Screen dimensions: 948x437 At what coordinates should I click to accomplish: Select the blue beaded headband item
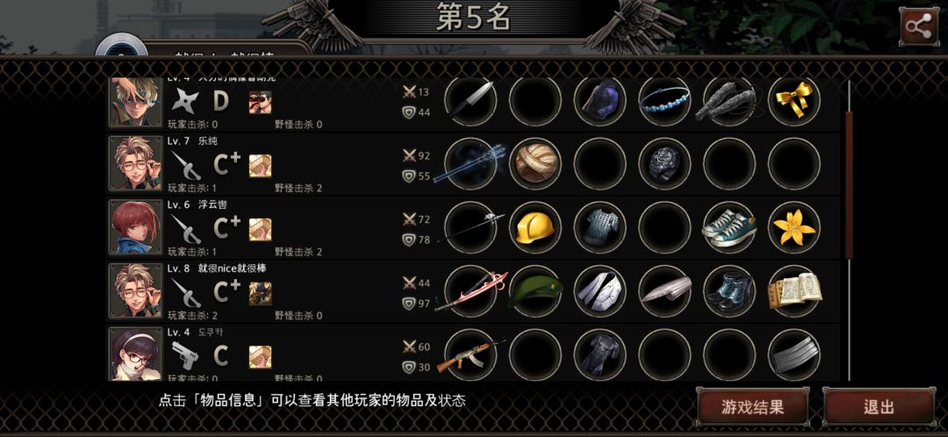point(664,100)
